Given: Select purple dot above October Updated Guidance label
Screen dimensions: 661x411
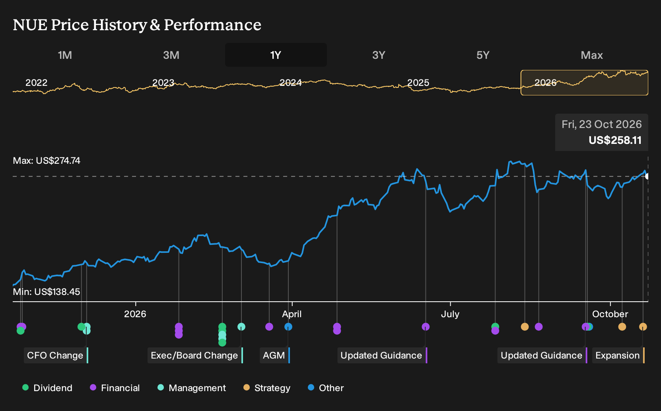Looking at the screenshot, I should (585, 327).
